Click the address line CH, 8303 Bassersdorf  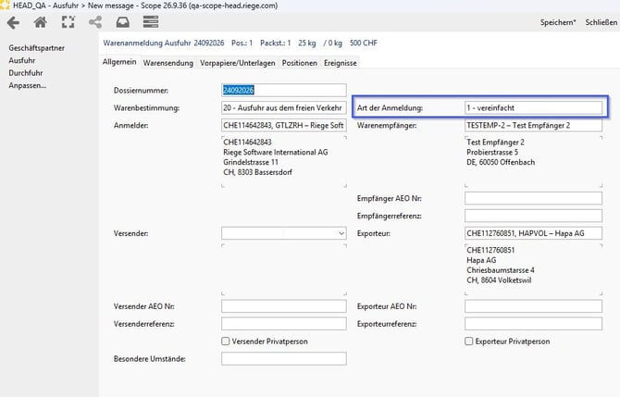[257, 172]
